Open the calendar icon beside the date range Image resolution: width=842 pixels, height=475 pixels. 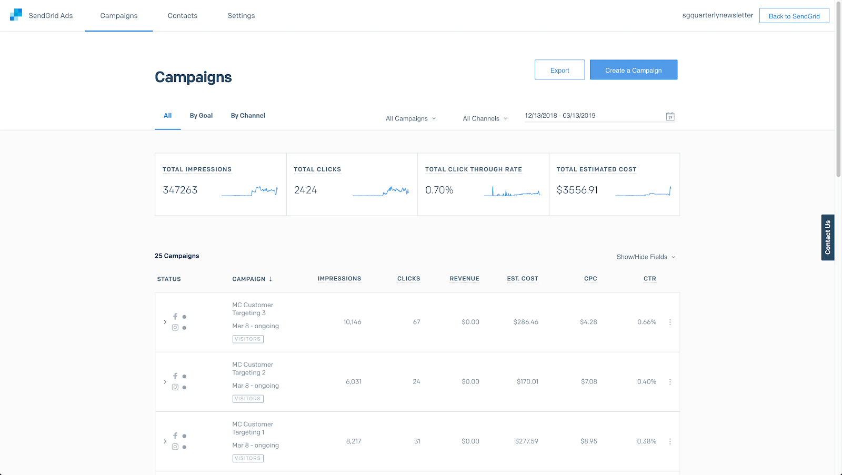tap(670, 116)
